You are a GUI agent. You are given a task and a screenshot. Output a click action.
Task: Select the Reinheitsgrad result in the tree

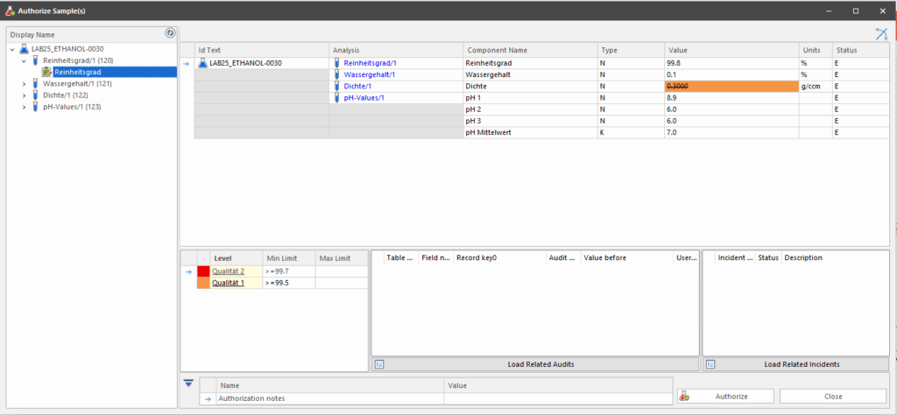[78, 72]
